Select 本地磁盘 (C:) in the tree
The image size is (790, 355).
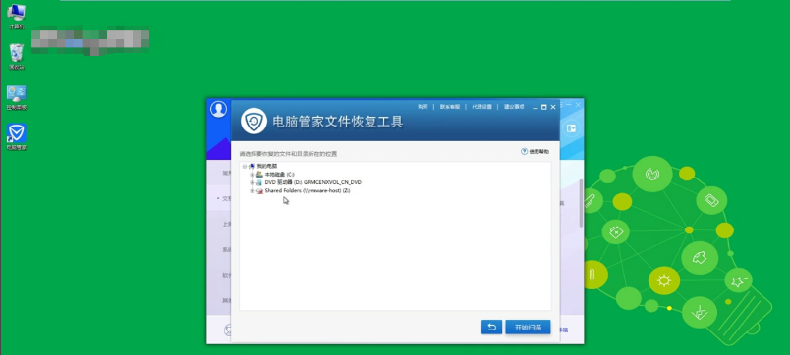pos(279,175)
